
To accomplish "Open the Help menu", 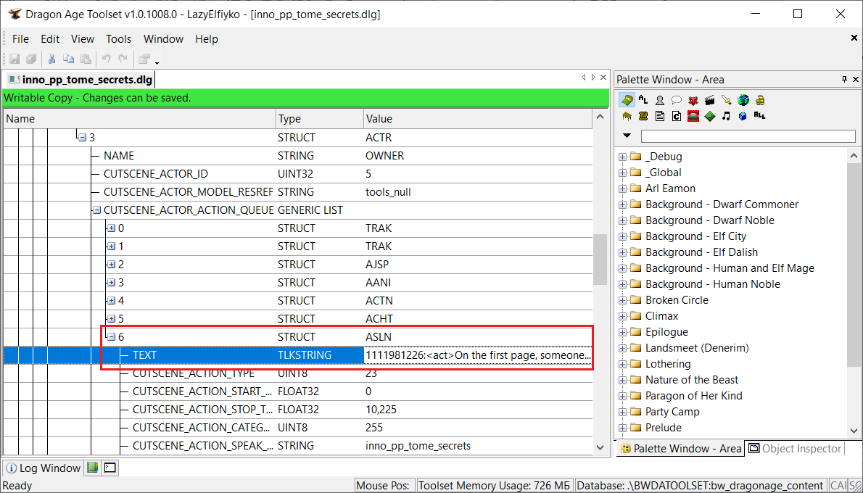I will click(x=207, y=39).
